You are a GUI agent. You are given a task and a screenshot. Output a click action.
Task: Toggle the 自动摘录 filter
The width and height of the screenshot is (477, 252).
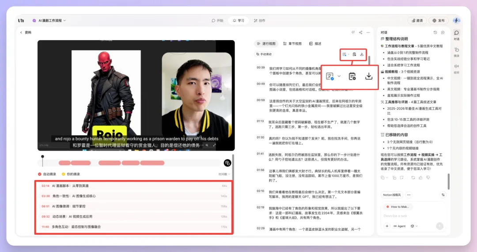tap(48, 174)
